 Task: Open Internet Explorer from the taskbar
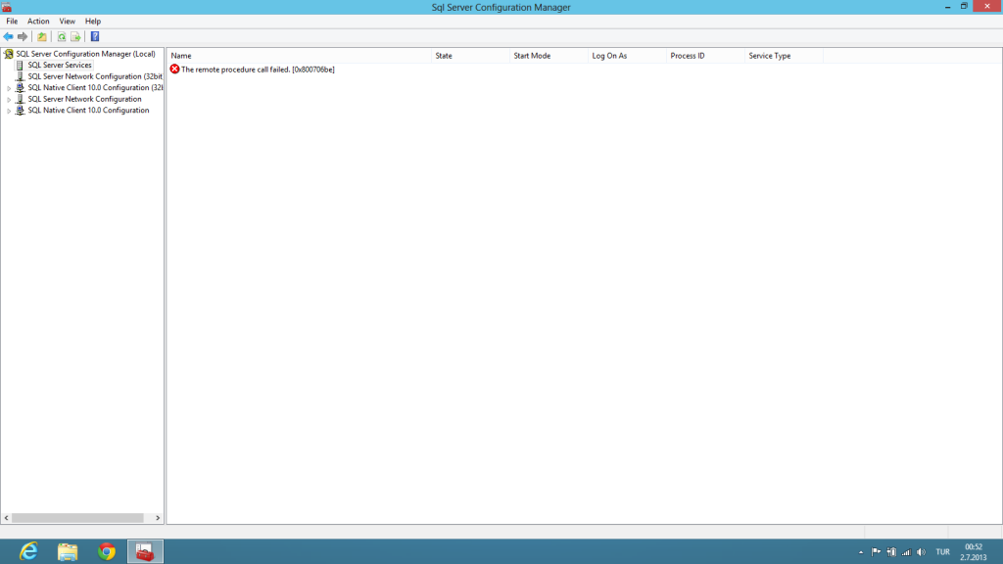[28, 551]
